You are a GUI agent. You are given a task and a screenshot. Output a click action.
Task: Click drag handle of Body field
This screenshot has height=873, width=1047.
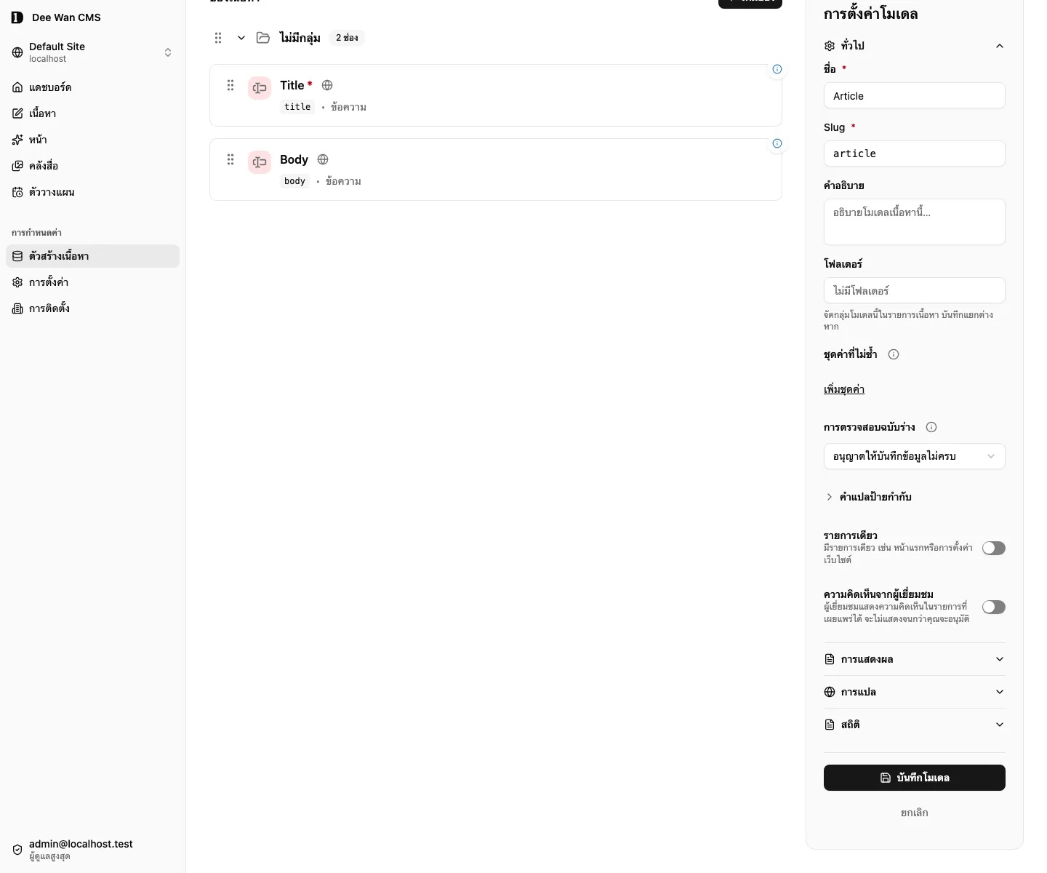click(x=230, y=159)
